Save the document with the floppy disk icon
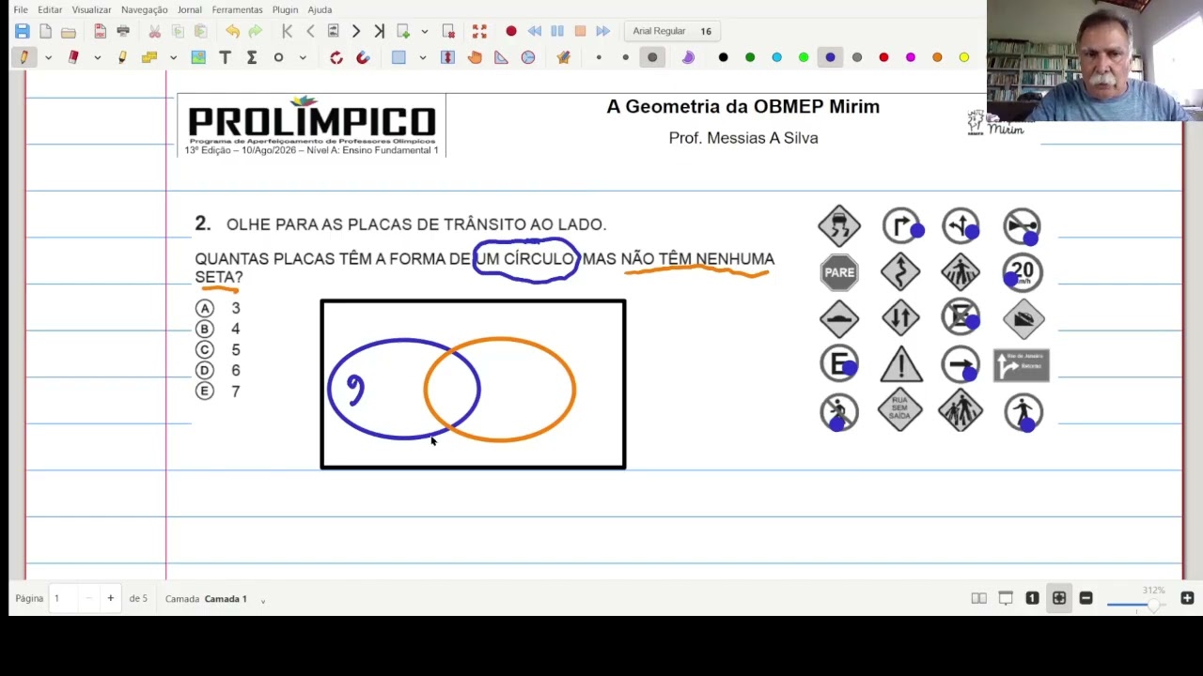 pos(23,31)
